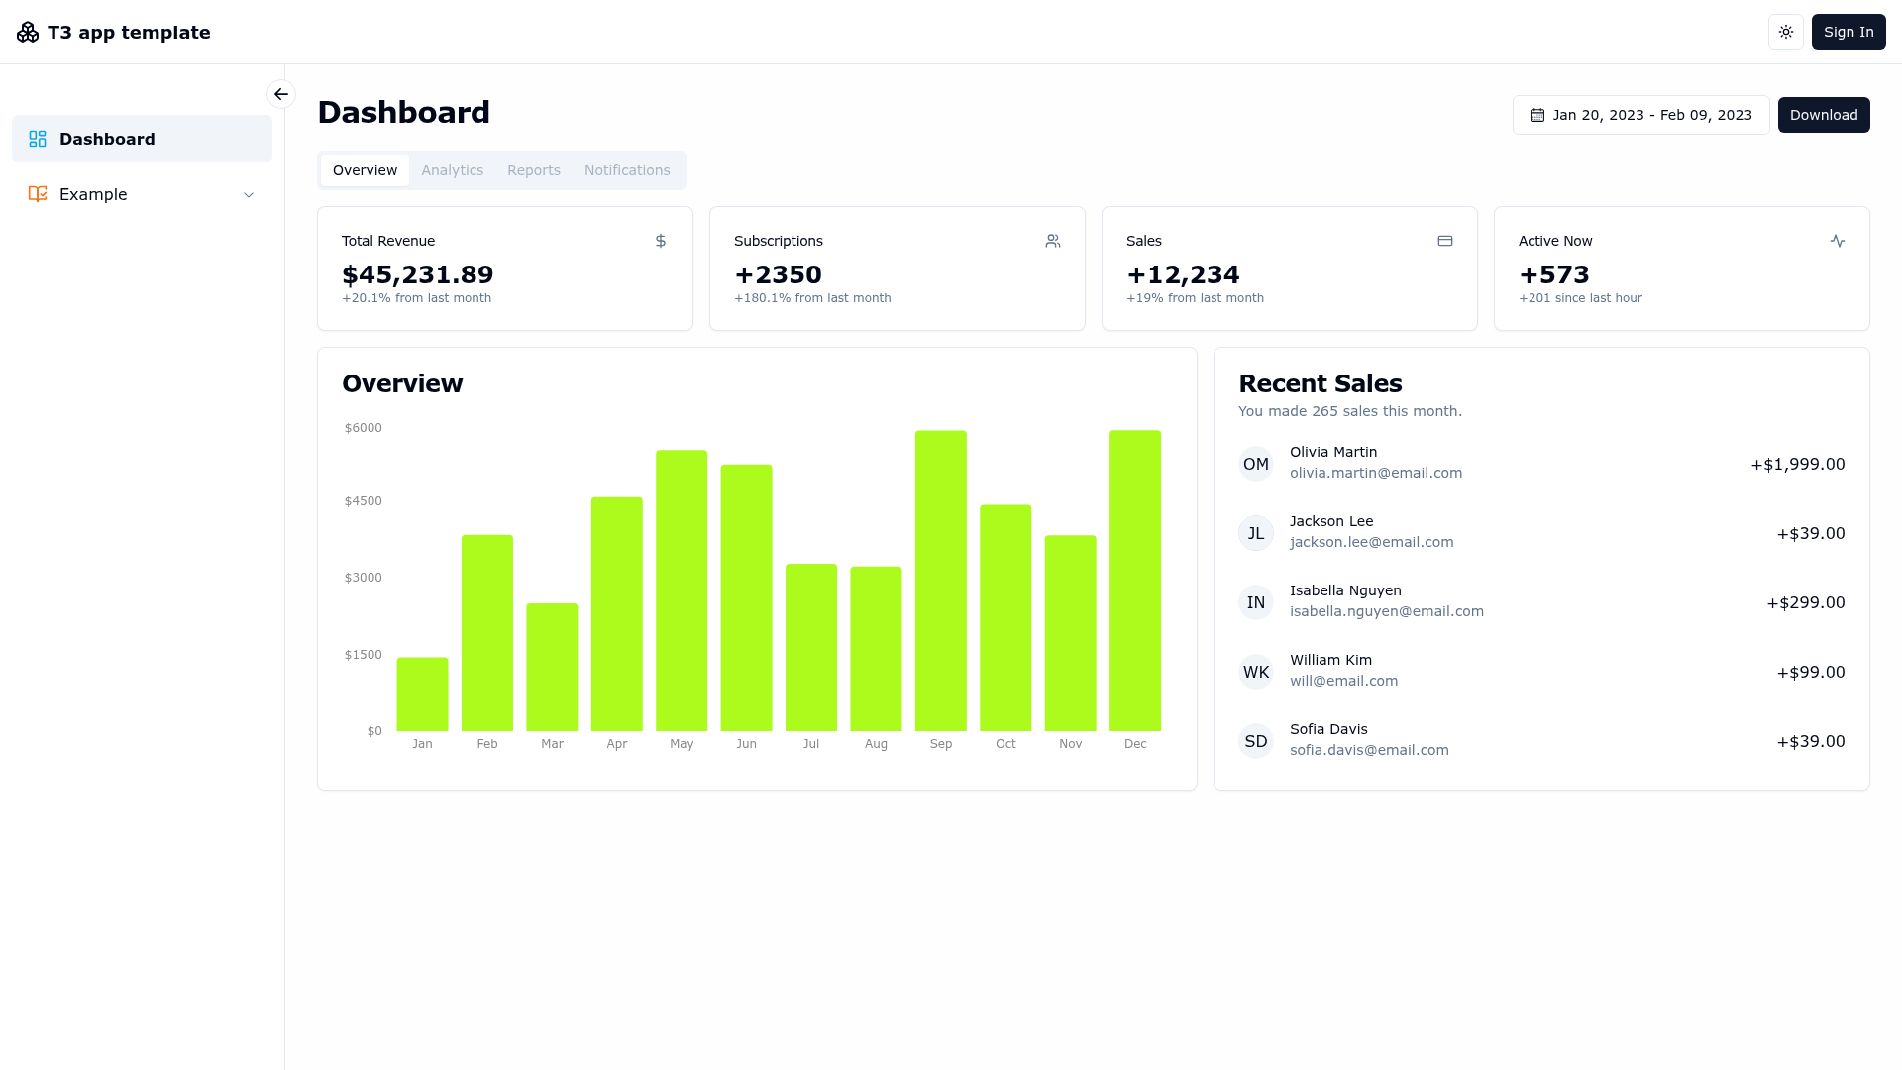Collapse sidebar with the left arrow button

[281, 94]
